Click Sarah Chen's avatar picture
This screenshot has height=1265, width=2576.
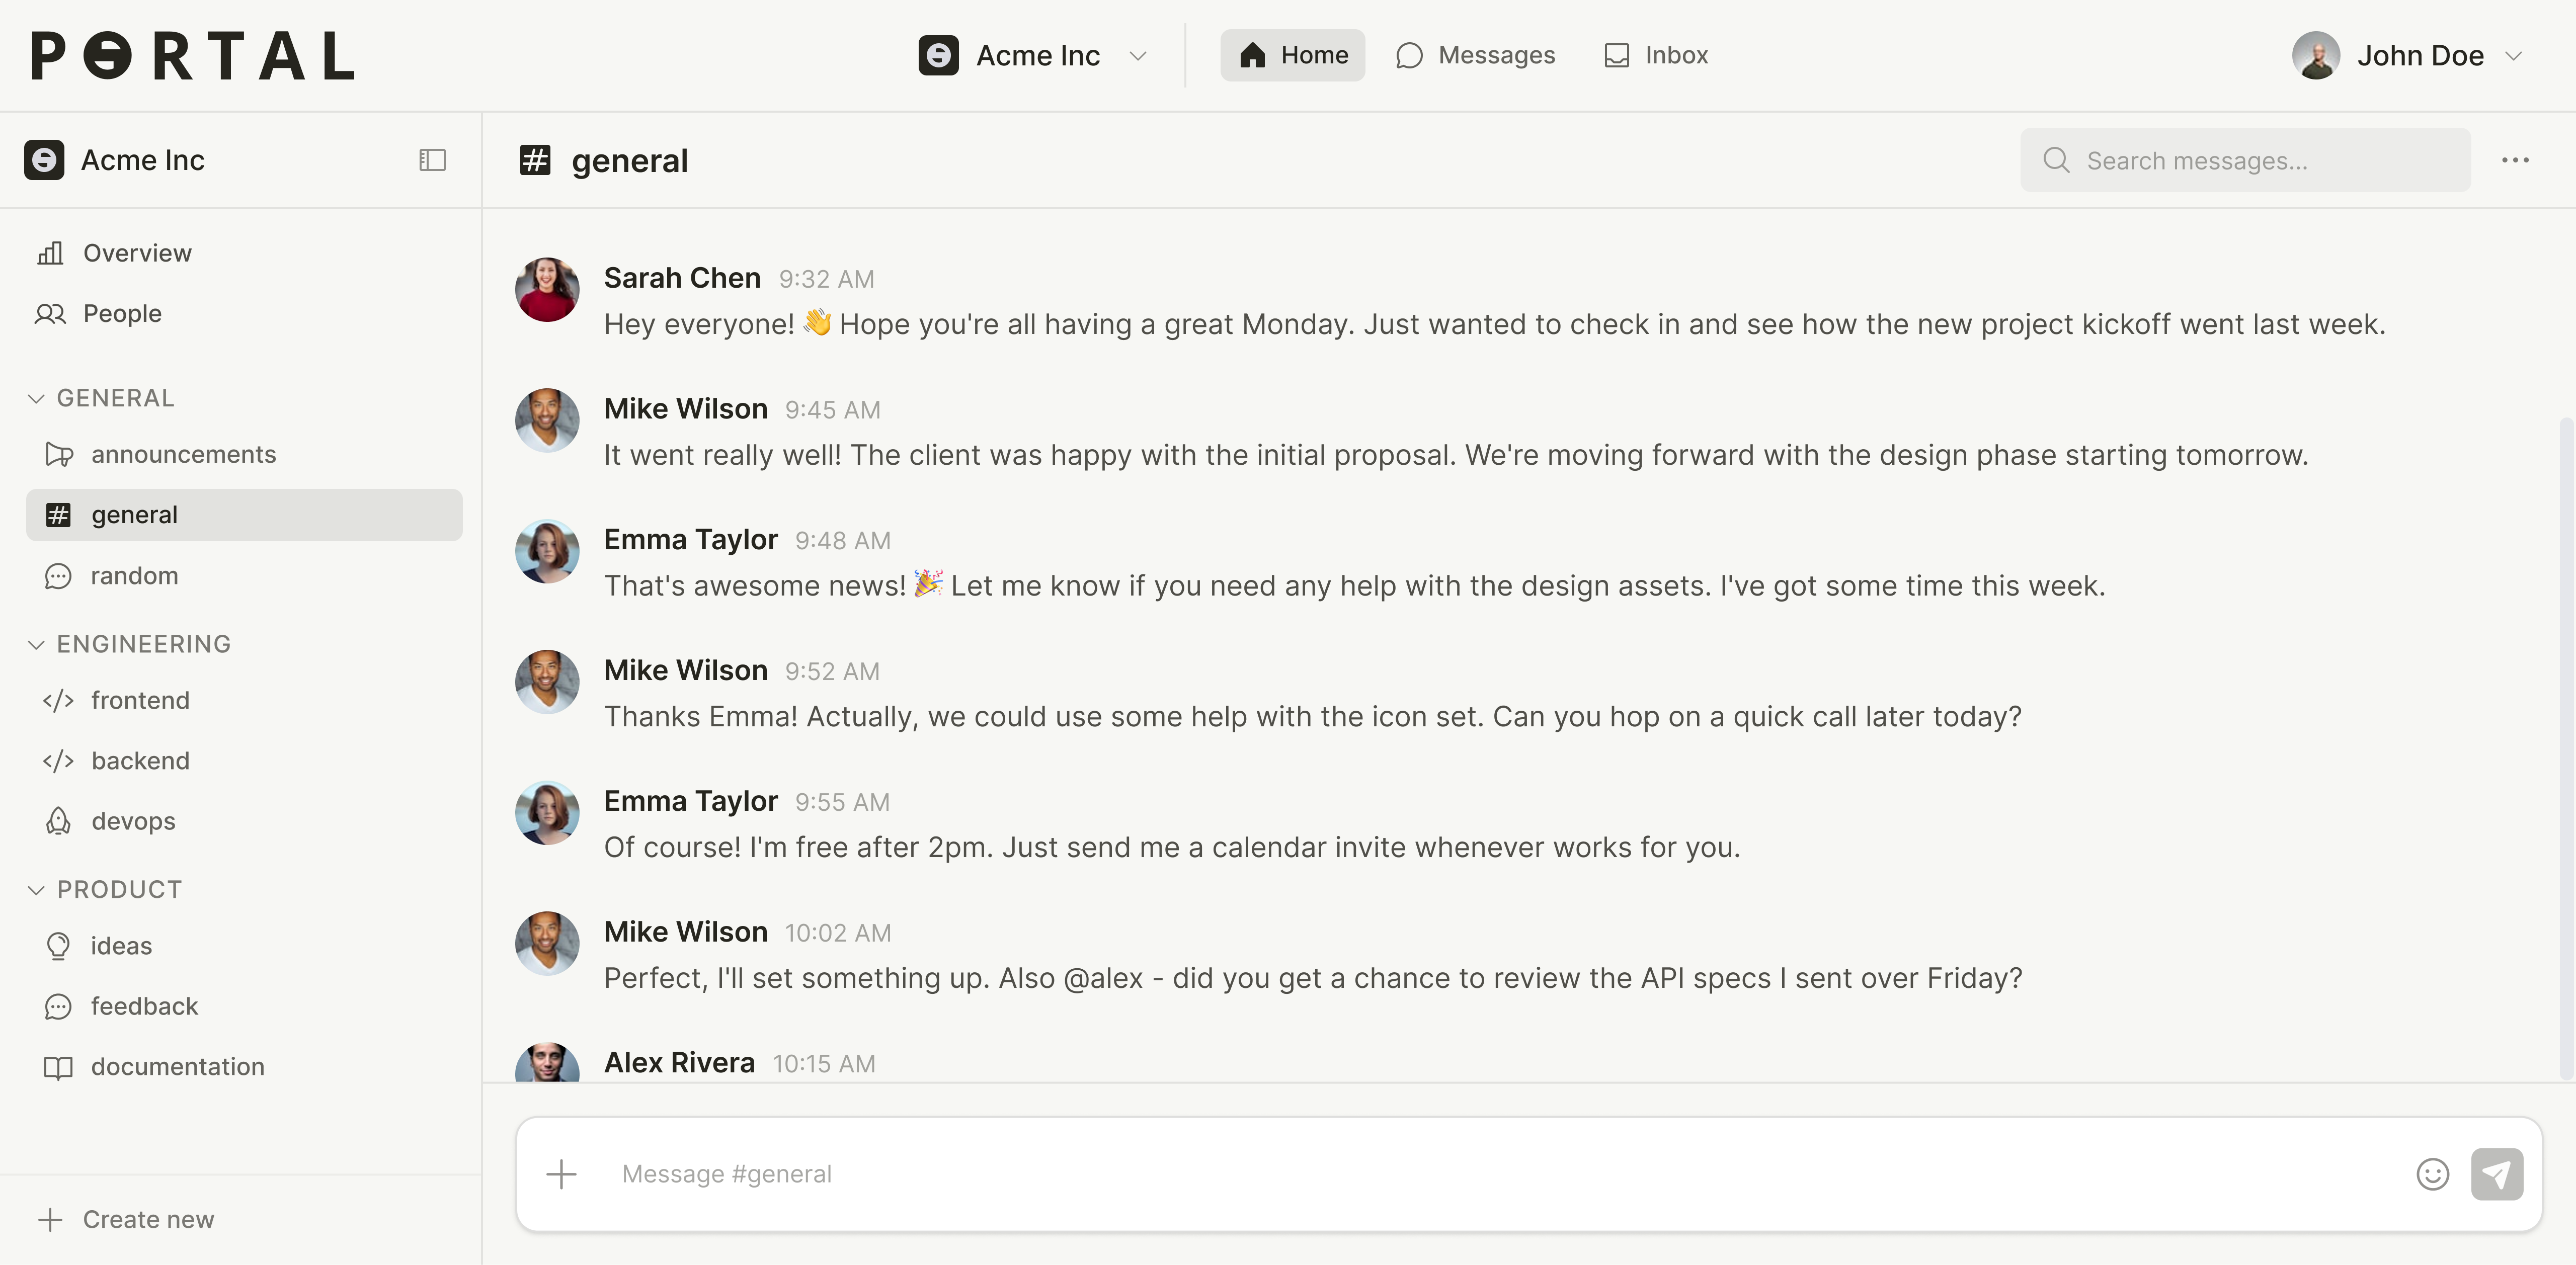(x=547, y=290)
